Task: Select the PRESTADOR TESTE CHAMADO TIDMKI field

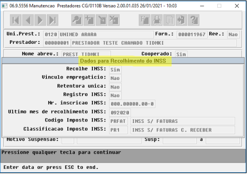Action: (154, 43)
